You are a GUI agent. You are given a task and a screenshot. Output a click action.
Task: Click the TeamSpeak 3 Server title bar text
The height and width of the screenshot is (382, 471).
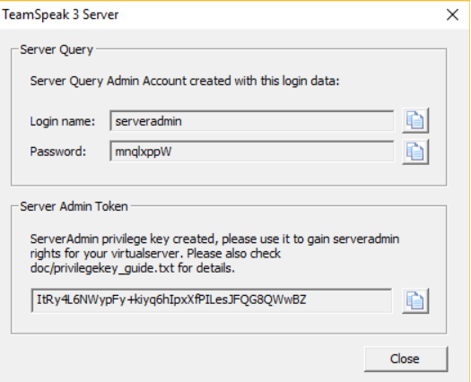coord(60,14)
